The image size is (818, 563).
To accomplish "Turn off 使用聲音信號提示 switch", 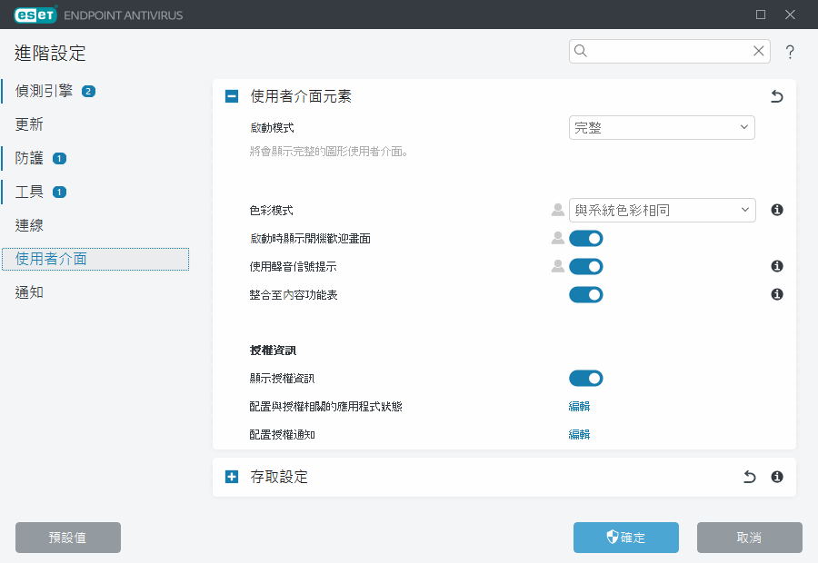I will pos(585,266).
